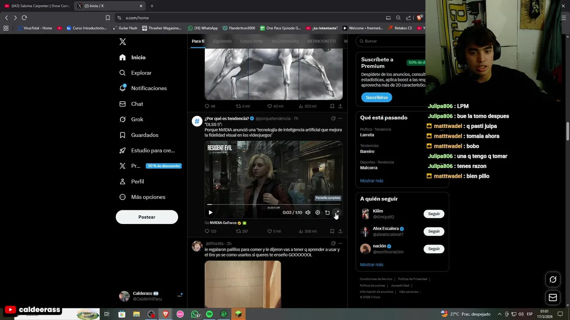Viewport: 570px width, 320px height.
Task: Open Más opciones in sidebar
Action: point(142,197)
